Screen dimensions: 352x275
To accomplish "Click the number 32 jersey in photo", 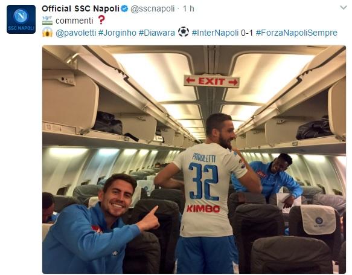I will pyautogui.click(x=203, y=181).
